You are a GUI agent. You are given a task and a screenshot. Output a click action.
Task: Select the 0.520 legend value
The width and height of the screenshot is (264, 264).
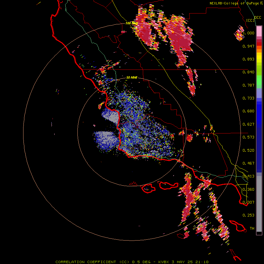[248, 150]
